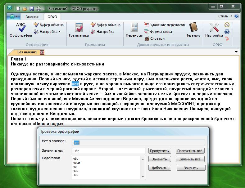Expand the document tab list arrow
This screenshot has width=245, height=188.
coord(236,52)
